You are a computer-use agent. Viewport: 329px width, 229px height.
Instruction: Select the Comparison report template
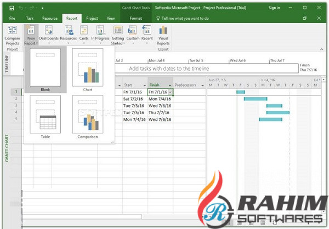coord(88,117)
